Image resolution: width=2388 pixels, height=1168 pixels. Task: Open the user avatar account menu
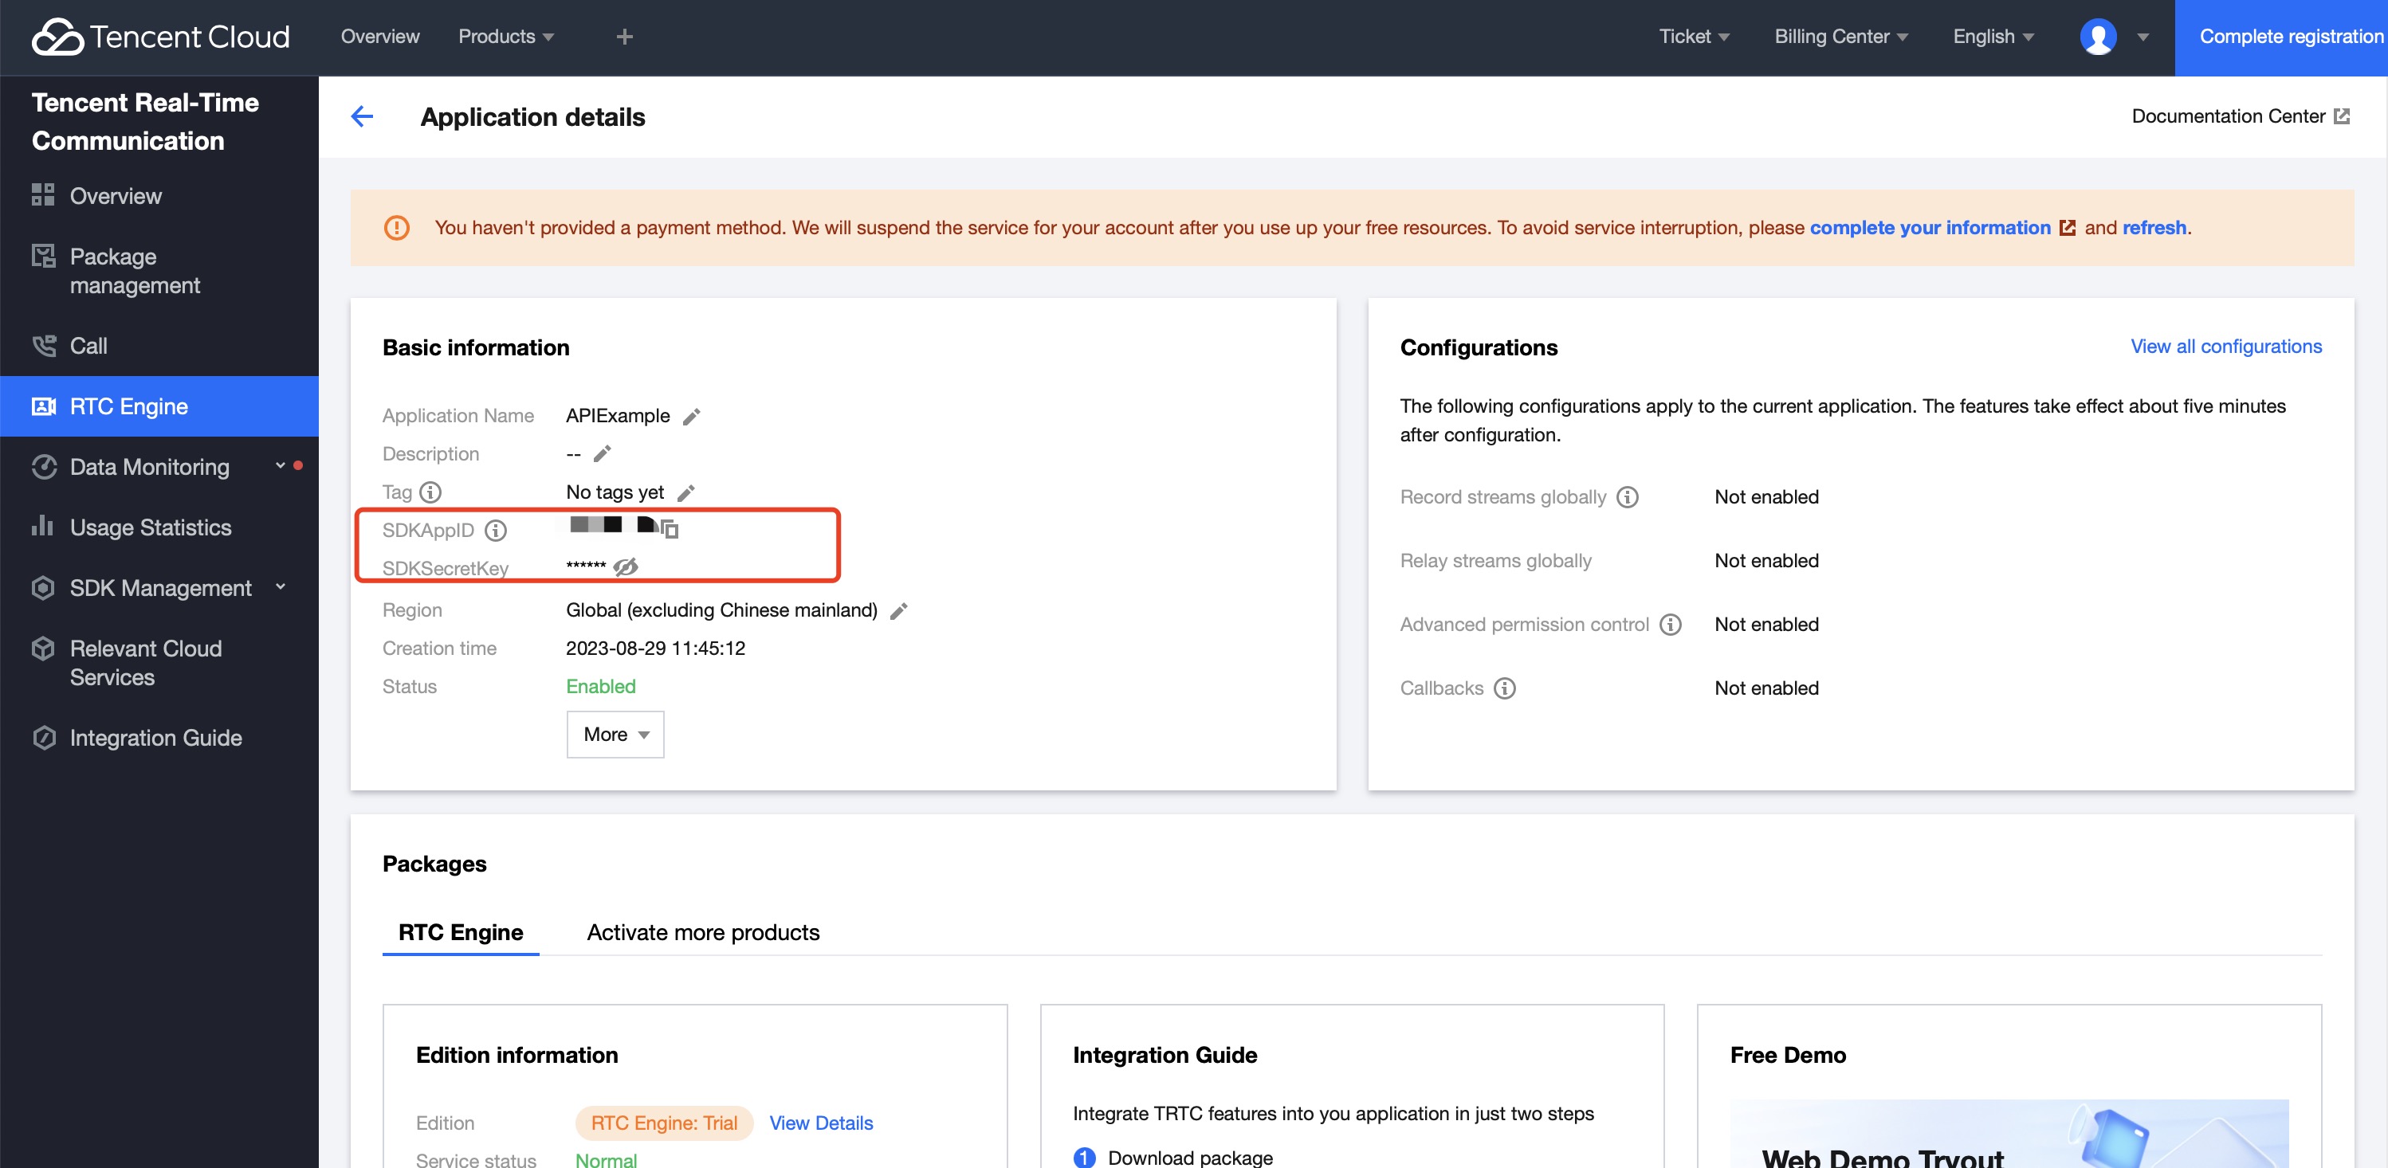(x=2098, y=37)
